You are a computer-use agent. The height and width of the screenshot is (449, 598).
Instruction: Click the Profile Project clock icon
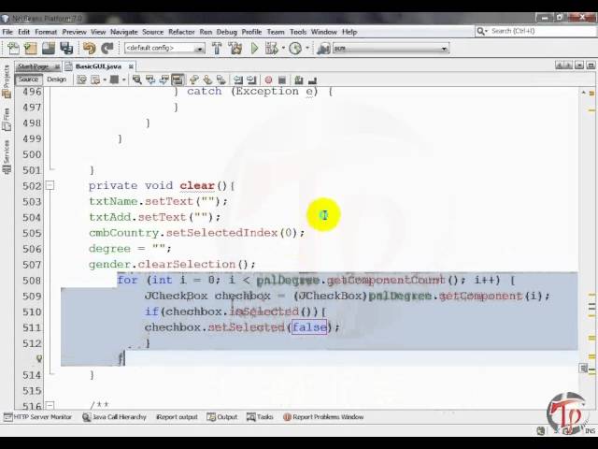pyautogui.click(x=295, y=48)
